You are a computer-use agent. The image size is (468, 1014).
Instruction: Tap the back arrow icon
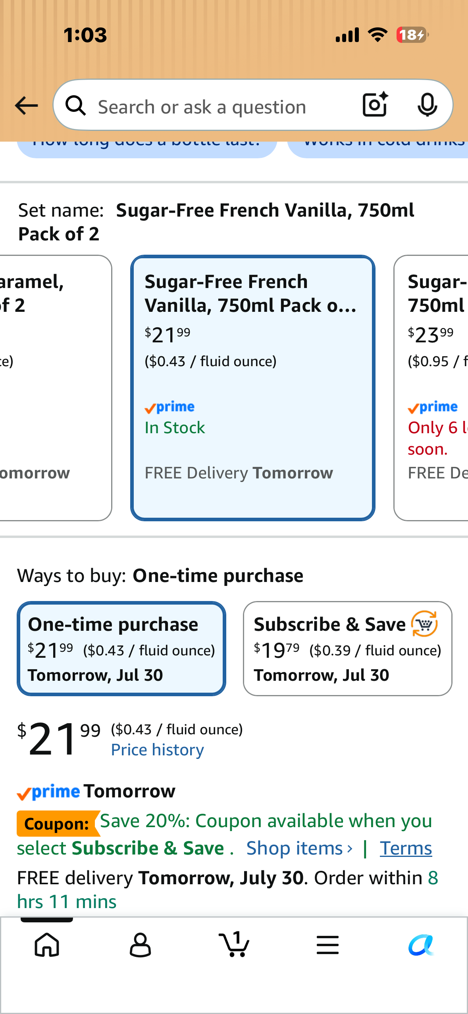tap(26, 106)
